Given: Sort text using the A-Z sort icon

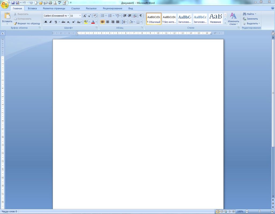Looking at the screenshot, I should 135,16.
